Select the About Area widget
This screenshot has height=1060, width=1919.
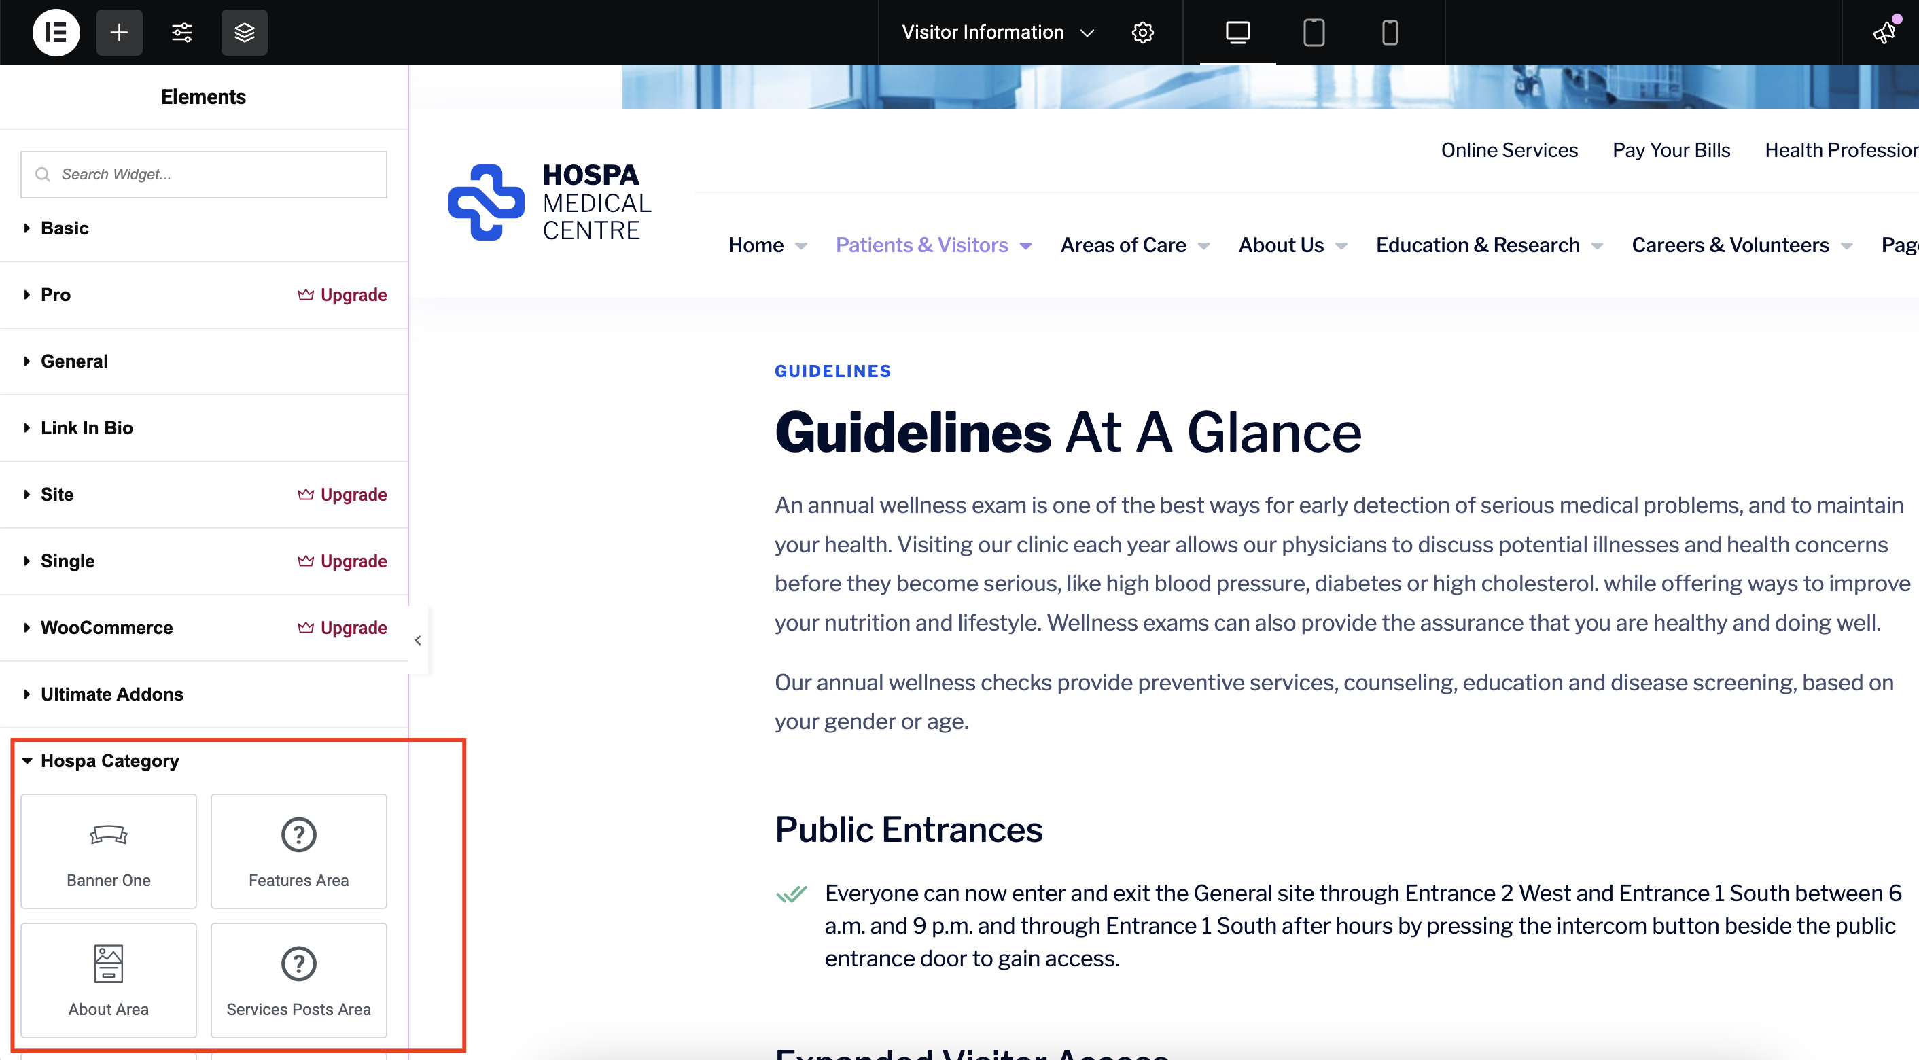[x=109, y=980]
